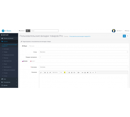
Task: Click the back arrow icon beside Save
Action: 128,36
